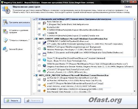Click the Skype entry icon
138x109 pixels.
[x=44, y=60]
